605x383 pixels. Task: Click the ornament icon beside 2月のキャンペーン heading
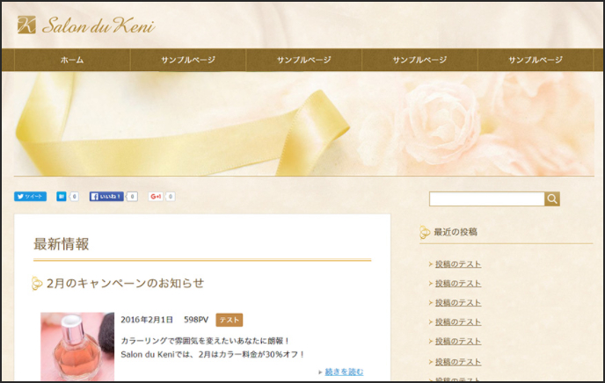[37, 283]
